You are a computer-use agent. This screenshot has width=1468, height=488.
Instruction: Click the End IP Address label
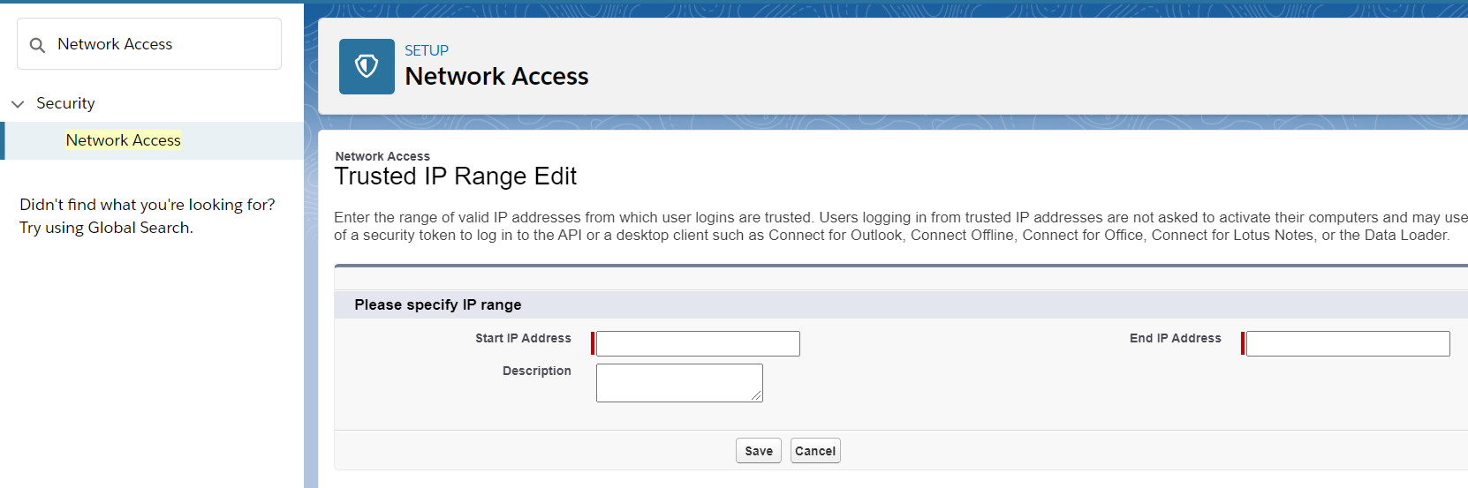tap(1176, 338)
